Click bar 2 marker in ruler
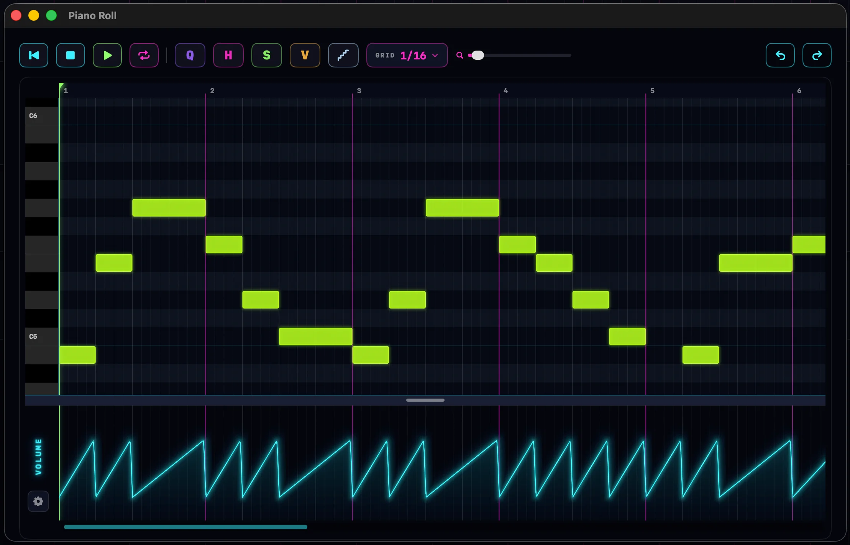This screenshot has width=850, height=545. [212, 91]
